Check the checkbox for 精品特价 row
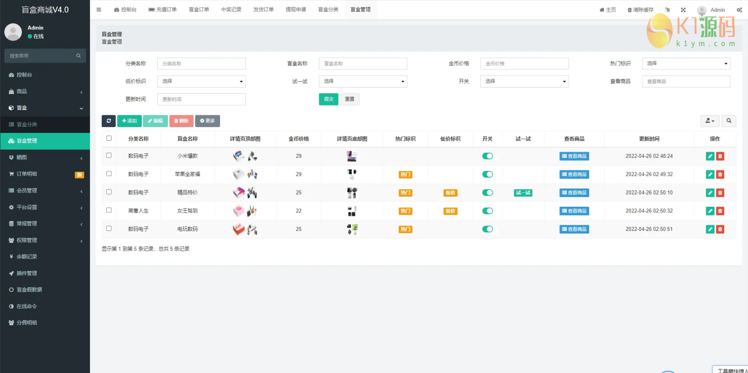This screenshot has height=373, width=748. point(109,192)
